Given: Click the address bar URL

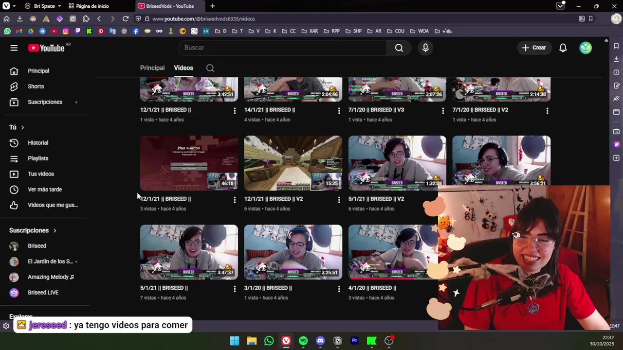Looking at the screenshot, I should (203, 18).
